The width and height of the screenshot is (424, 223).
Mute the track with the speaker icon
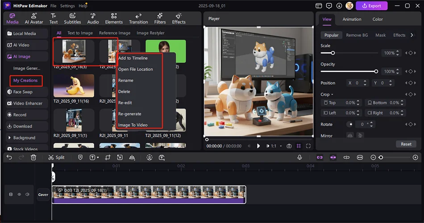[x=27, y=194]
